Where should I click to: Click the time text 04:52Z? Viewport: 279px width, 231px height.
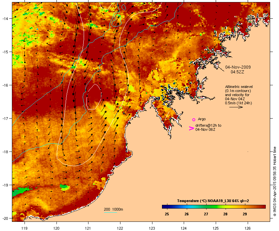[x=237, y=72]
